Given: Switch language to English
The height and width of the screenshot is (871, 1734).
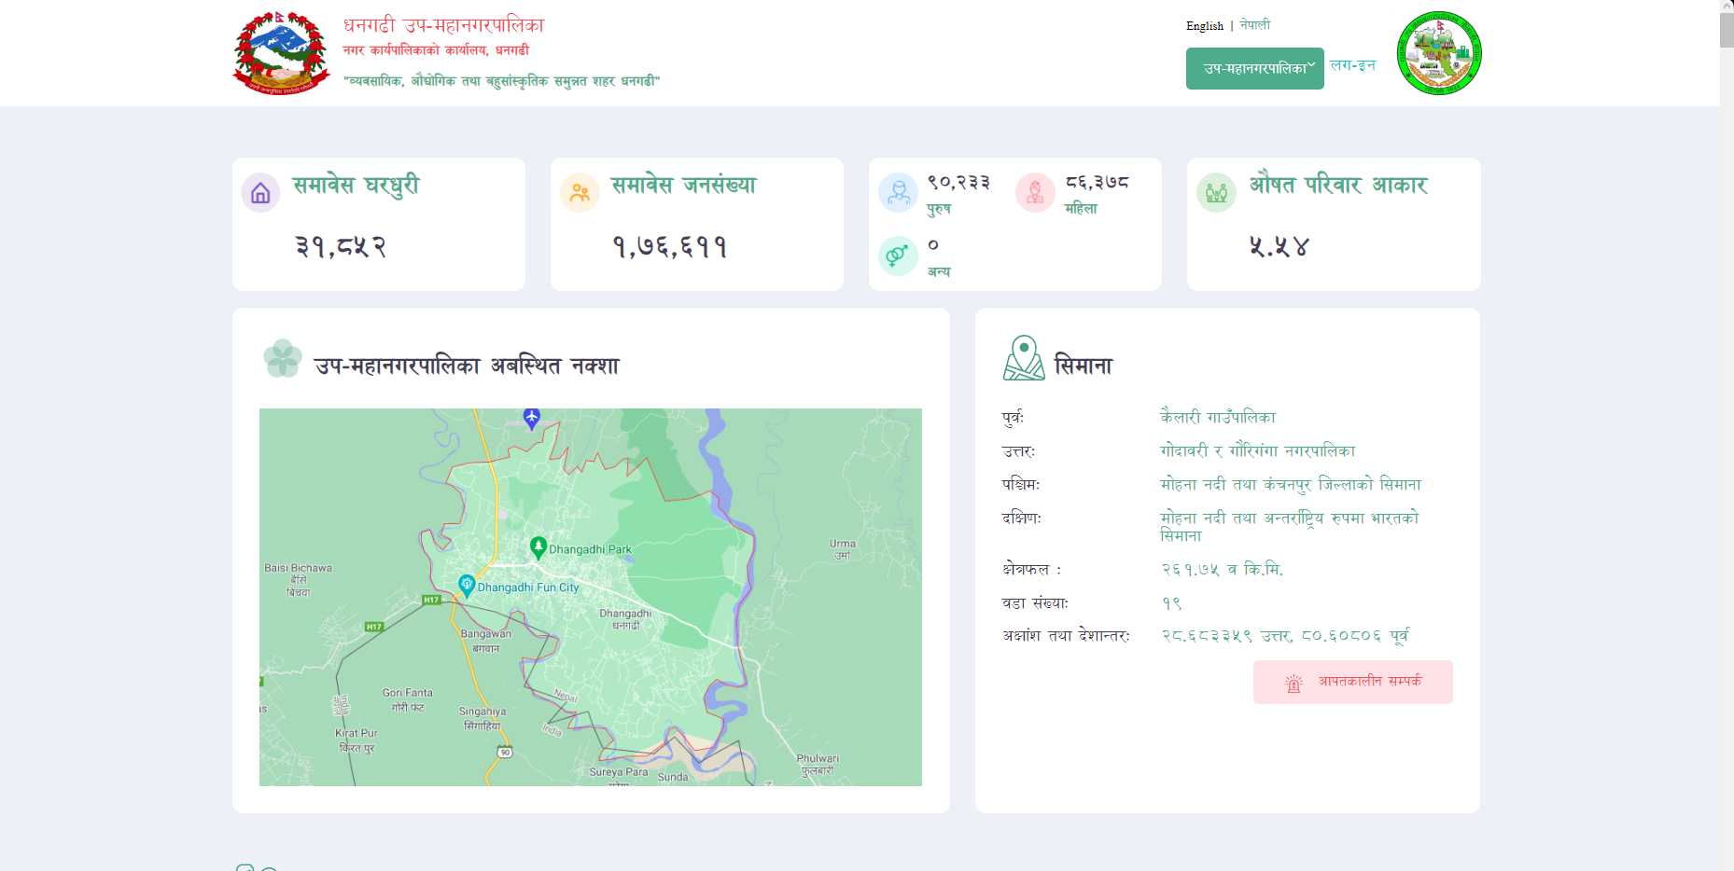Looking at the screenshot, I should (x=1204, y=26).
